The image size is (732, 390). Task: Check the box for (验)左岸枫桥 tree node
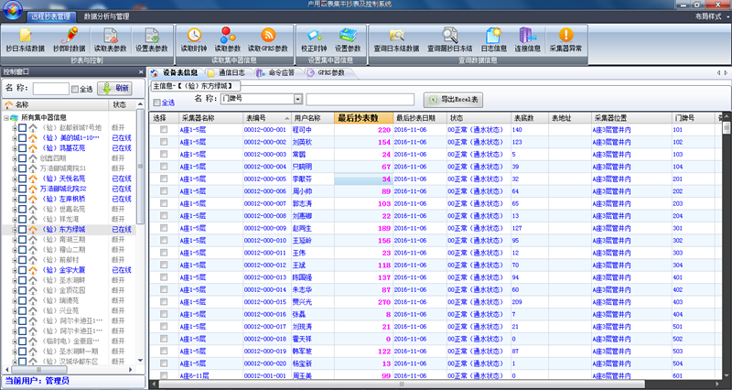(x=22, y=199)
